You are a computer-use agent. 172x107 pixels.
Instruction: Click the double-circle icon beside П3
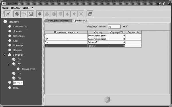(x=14, y=73)
